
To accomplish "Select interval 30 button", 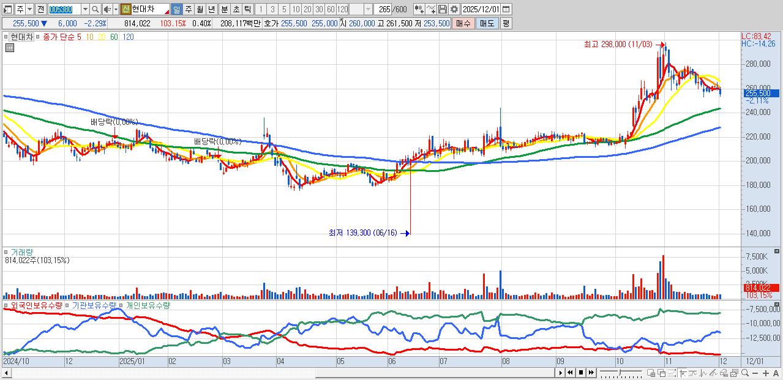I will (x=319, y=9).
